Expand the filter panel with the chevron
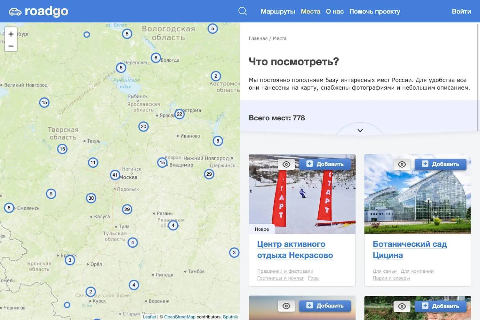Viewport: 480px width, 320px height. click(x=360, y=131)
